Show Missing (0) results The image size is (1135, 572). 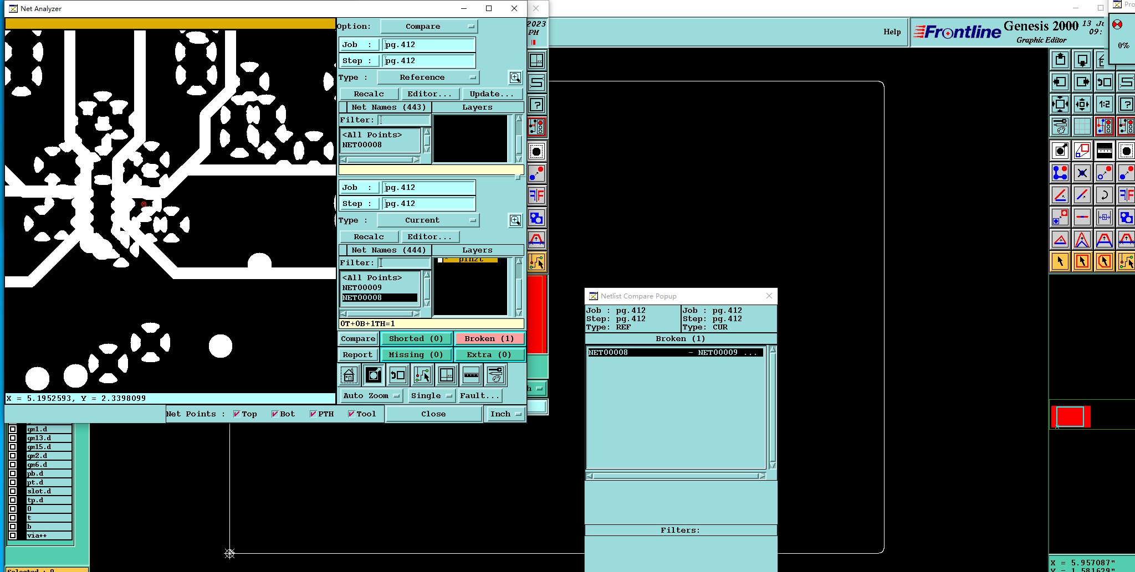416,355
